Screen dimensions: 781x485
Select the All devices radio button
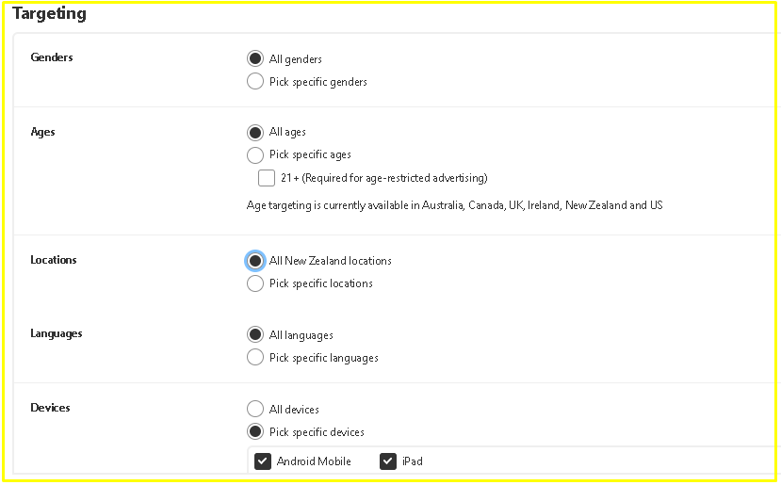(x=254, y=410)
